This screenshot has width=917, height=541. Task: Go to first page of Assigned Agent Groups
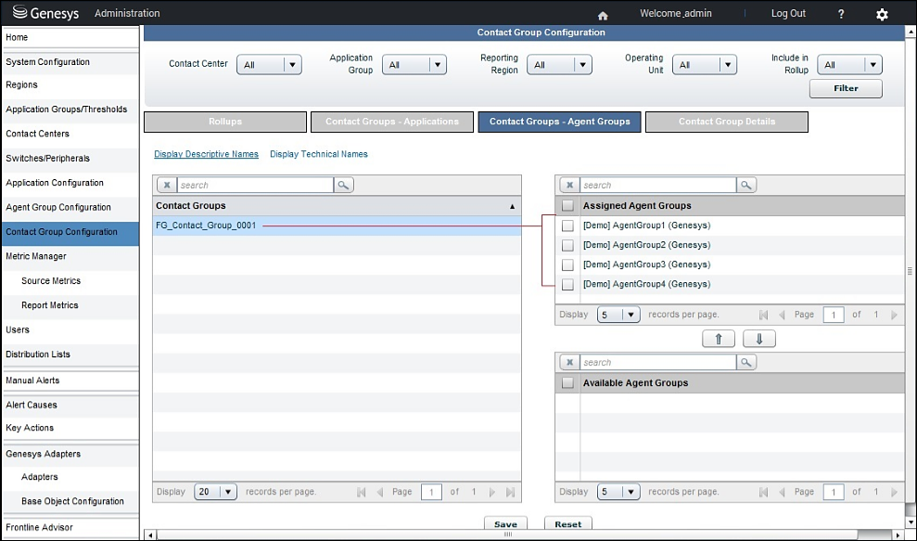point(763,315)
